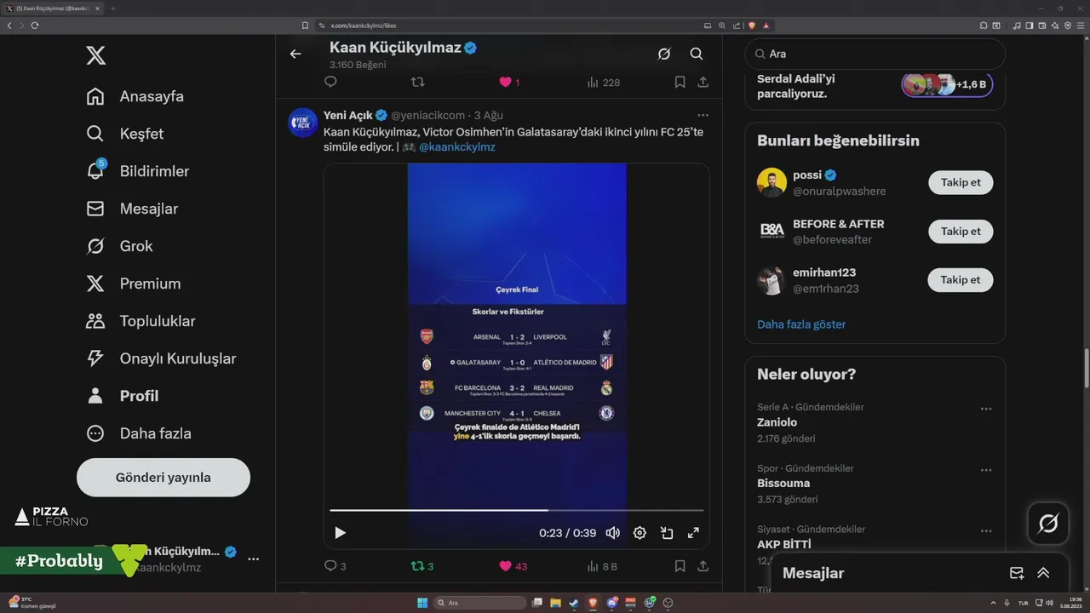The height and width of the screenshot is (613, 1090).
Task: Open the Premium page
Action: coord(134,284)
